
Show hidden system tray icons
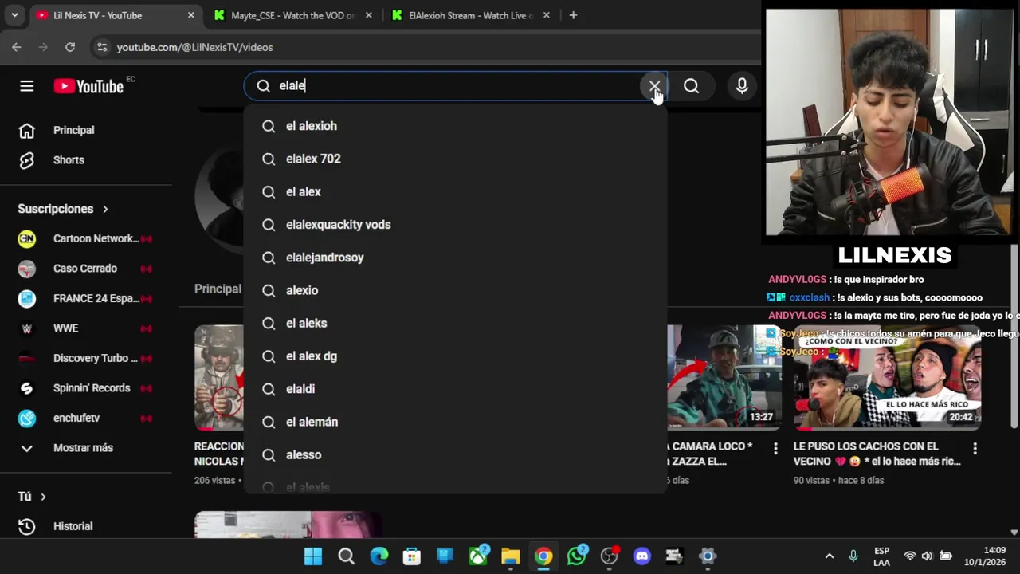tap(829, 556)
